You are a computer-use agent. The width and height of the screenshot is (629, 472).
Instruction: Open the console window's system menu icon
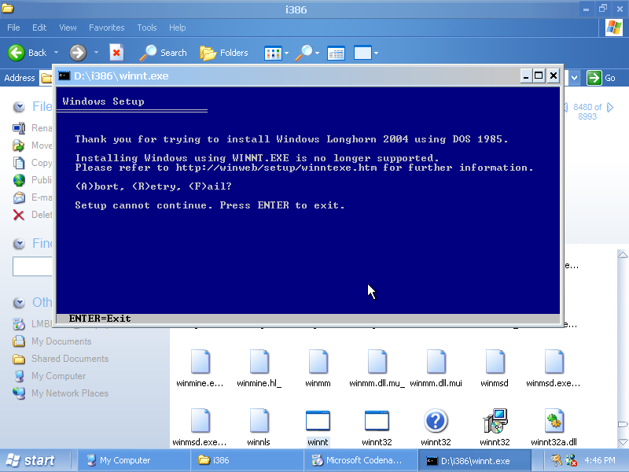(x=64, y=76)
